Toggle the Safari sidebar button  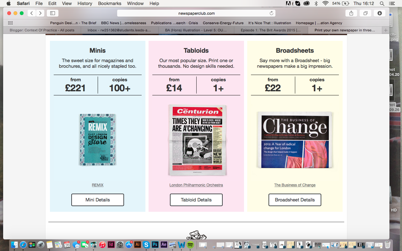52,13
